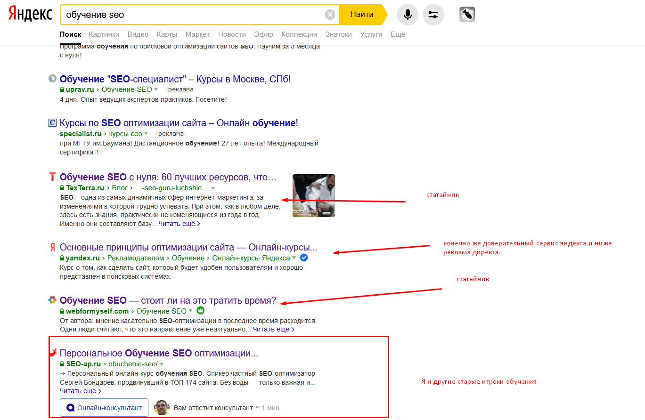The width and height of the screenshot is (645, 420).
Task: Expand the dropdown arrow after uprav.ru Обучение-SEO
Action: [x=156, y=89]
